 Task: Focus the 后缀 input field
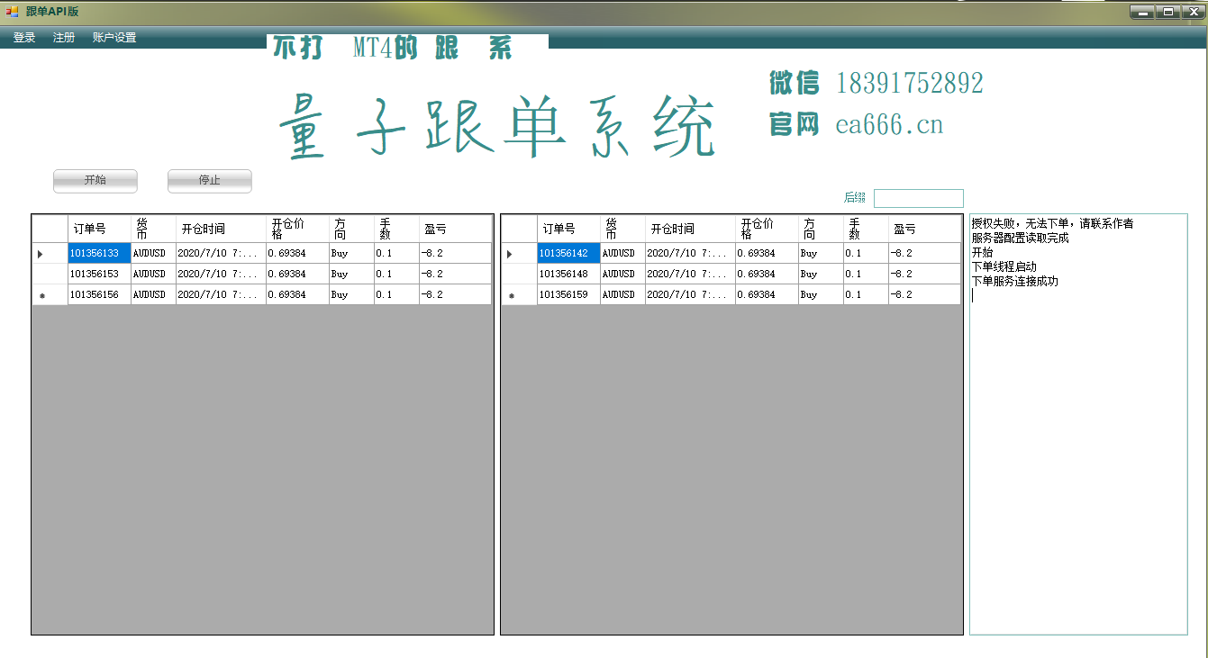[x=919, y=198]
